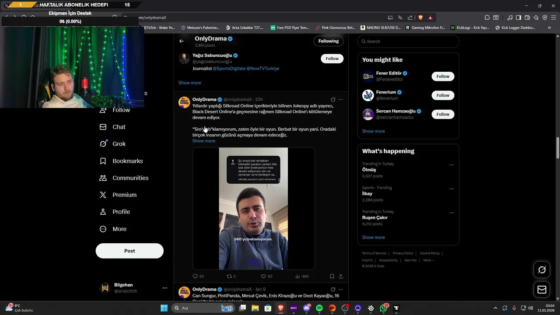View analytics showing 46K views
This screenshot has height=315, width=560.
pyautogui.click(x=302, y=276)
